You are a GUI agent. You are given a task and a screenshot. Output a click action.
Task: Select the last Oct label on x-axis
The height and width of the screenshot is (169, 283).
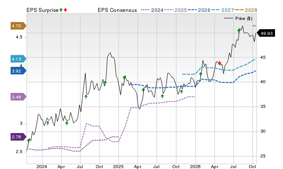click(x=252, y=166)
